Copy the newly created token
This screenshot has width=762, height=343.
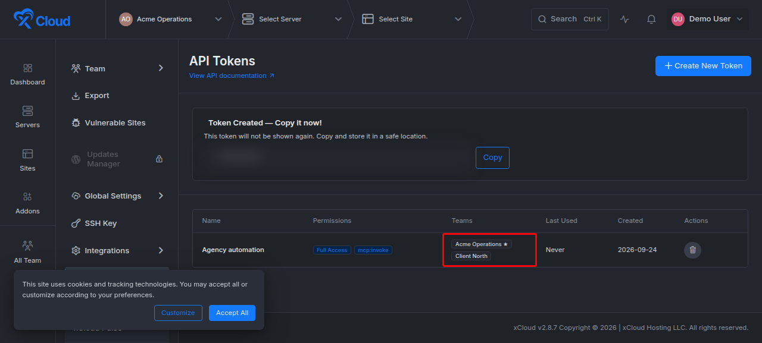492,158
